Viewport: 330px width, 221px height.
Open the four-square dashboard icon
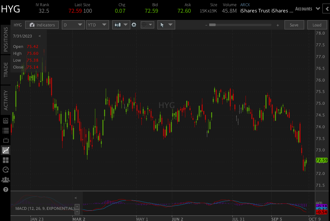(6, 160)
